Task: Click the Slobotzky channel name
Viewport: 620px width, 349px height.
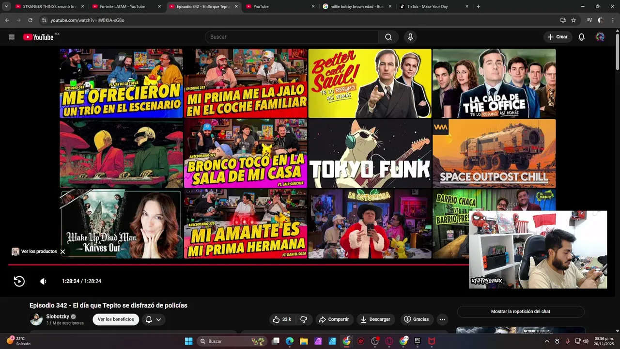Action: click(58, 317)
